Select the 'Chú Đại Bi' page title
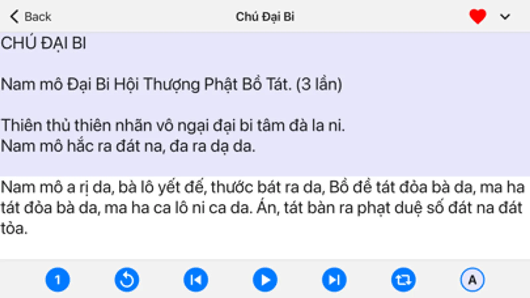Viewport: 530px width, 298px height. pyautogui.click(x=265, y=17)
